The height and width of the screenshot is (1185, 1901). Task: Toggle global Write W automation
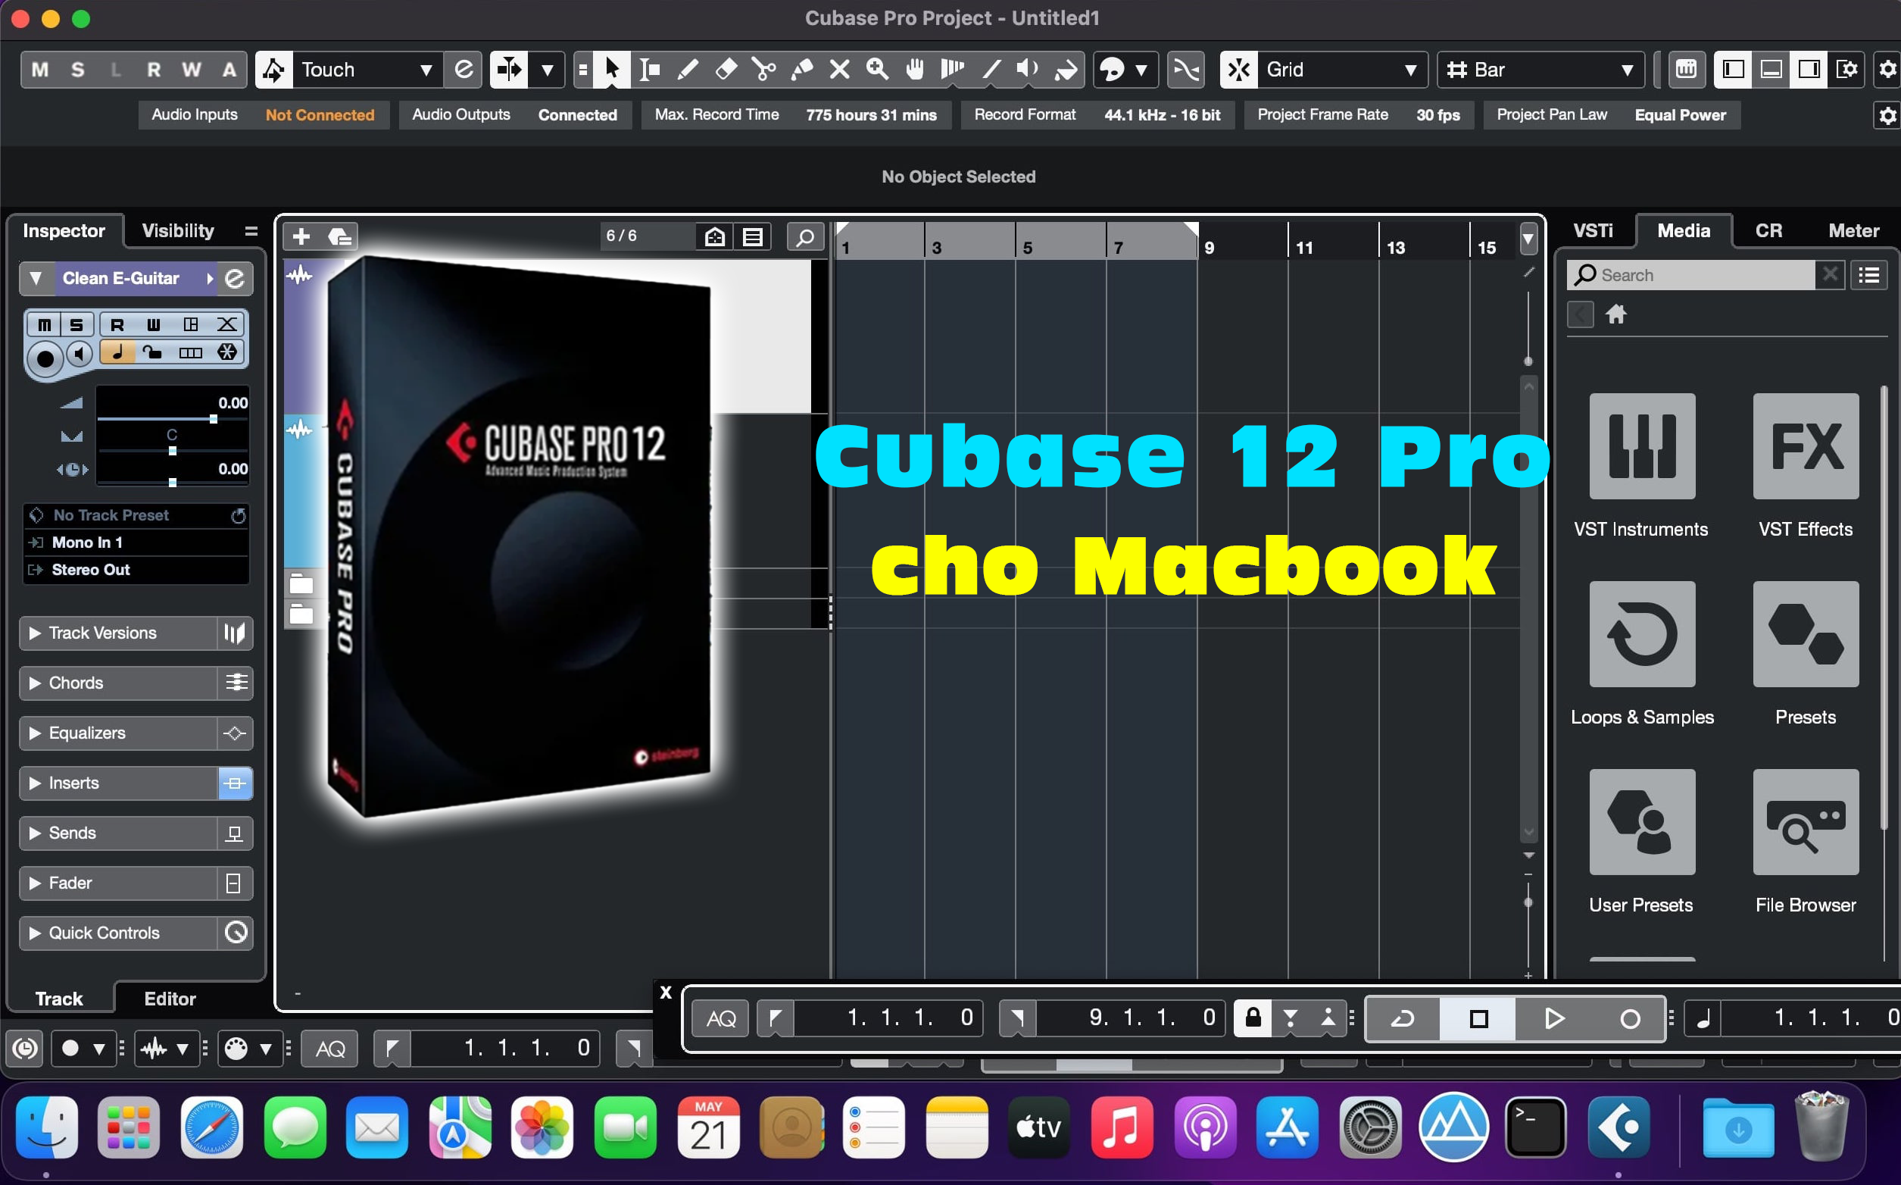(191, 70)
